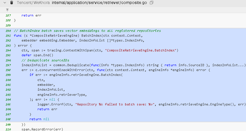
Task: Select line number 208
Action: tap(8, 119)
